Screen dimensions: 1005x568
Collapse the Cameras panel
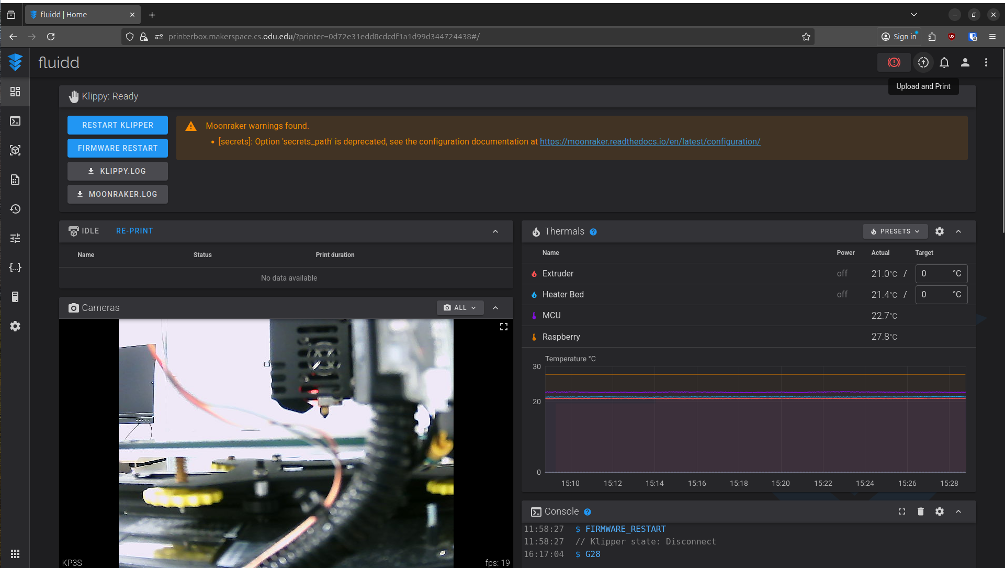pos(495,308)
